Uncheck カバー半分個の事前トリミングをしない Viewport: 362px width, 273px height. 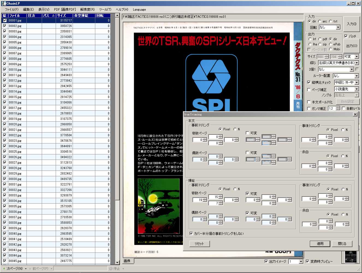click(x=191, y=233)
